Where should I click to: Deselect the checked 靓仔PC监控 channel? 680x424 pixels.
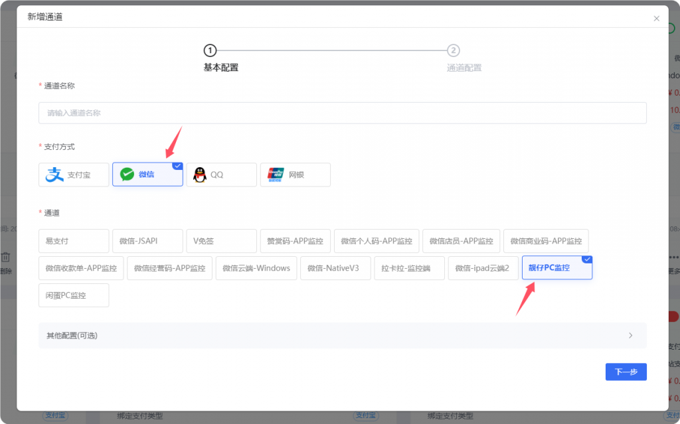click(556, 267)
